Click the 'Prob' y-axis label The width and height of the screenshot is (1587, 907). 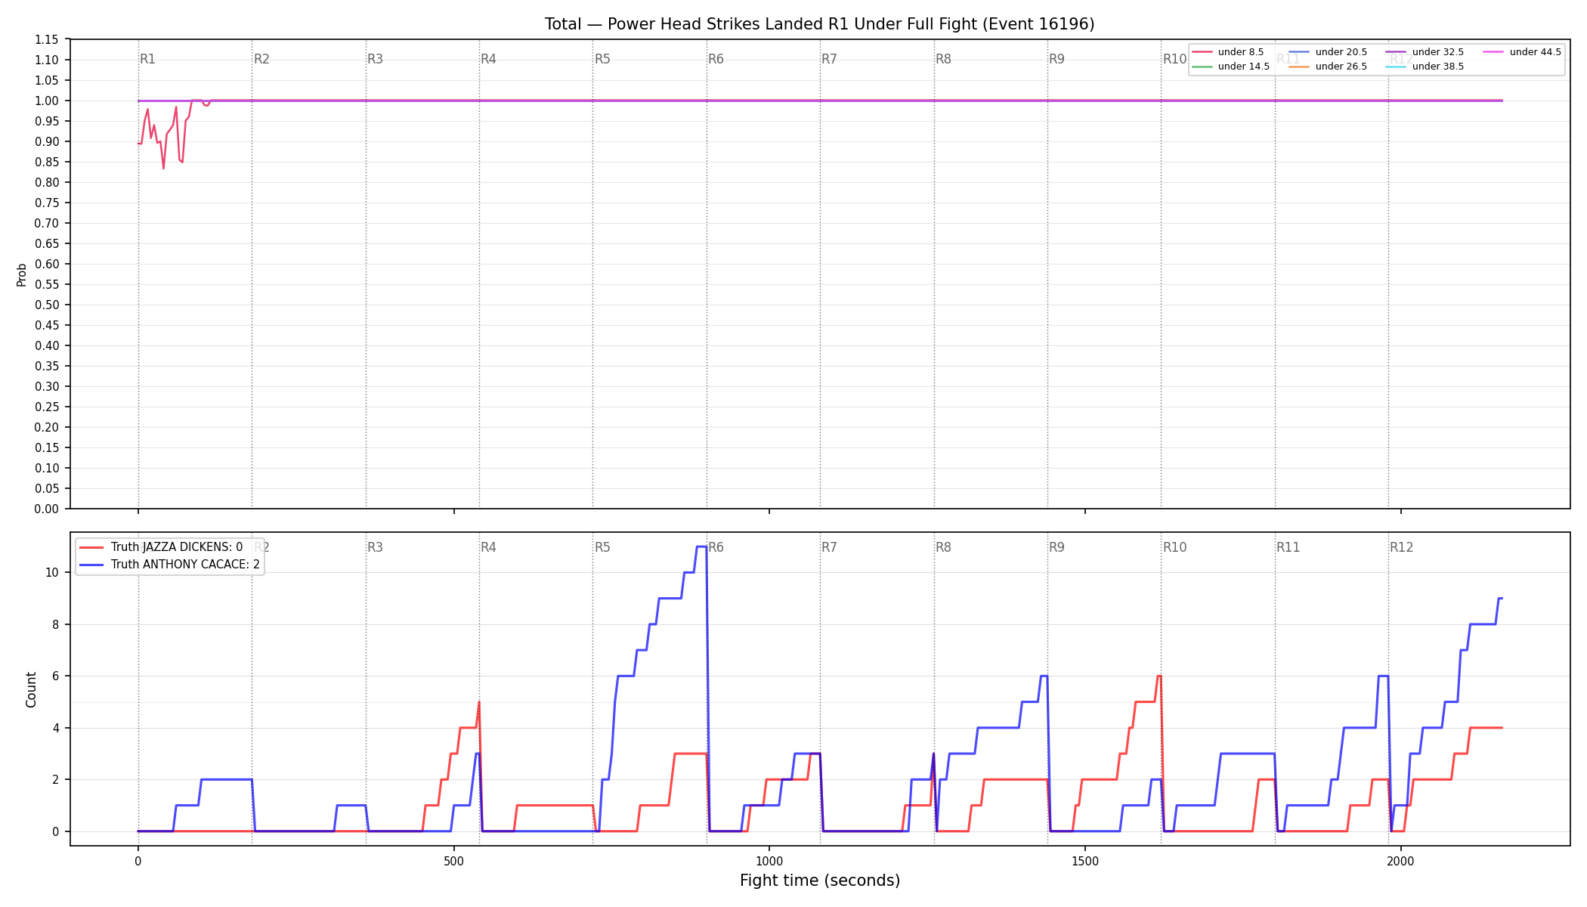[22, 274]
